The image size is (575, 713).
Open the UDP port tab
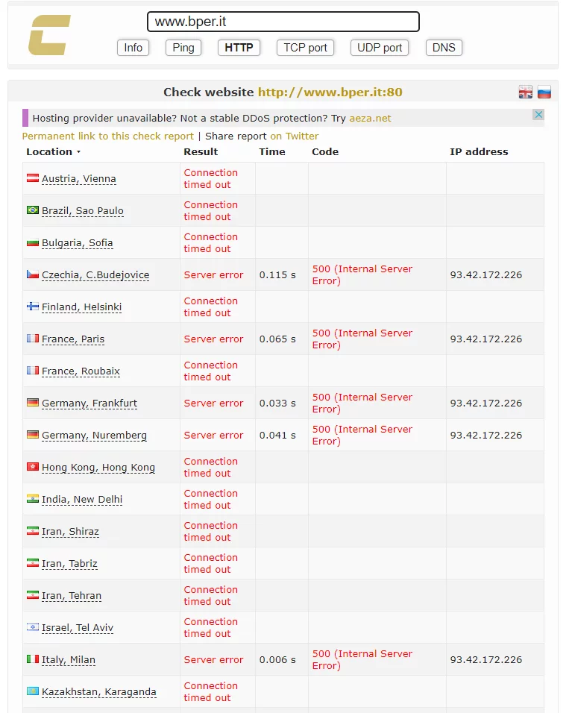[380, 48]
